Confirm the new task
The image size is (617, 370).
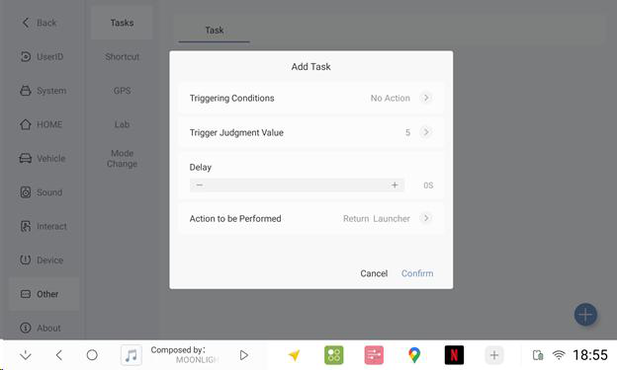417,273
